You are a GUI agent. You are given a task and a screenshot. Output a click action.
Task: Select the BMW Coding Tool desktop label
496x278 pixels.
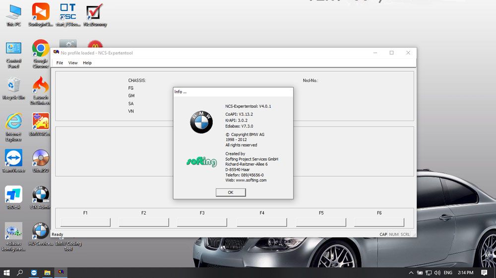68,246
